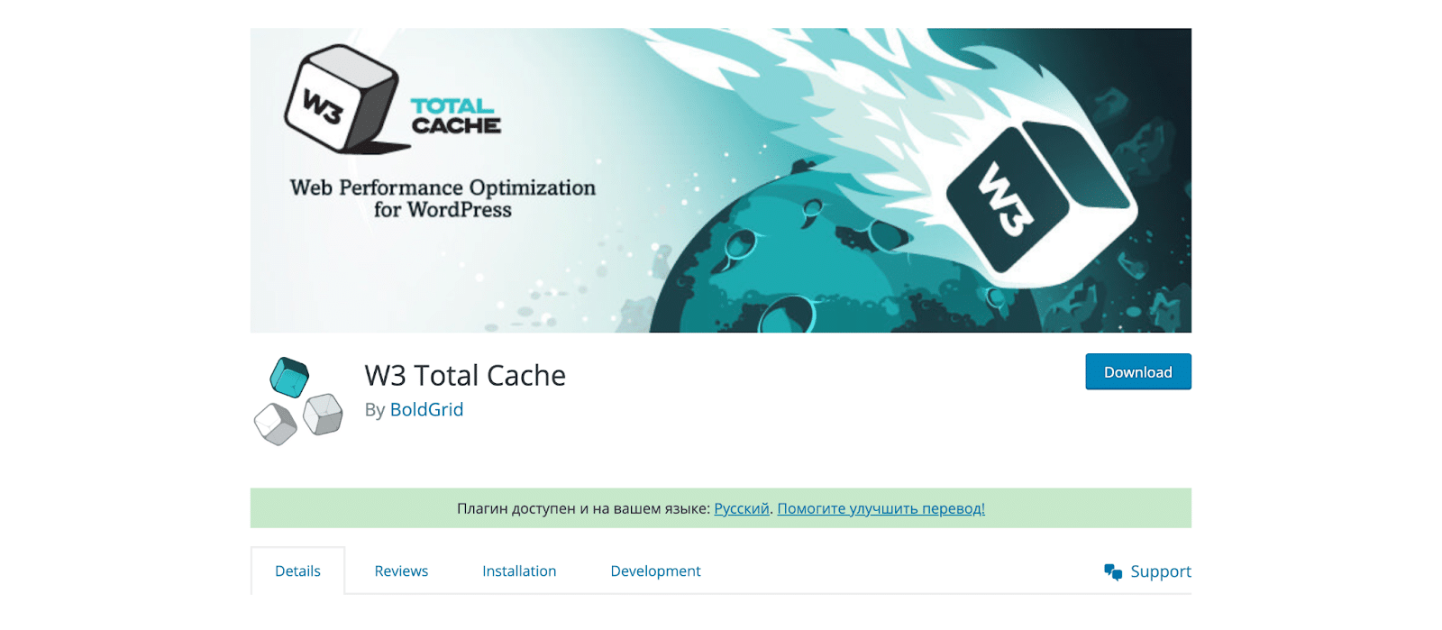This screenshot has width=1442, height=630.
Task: Click the TOTAL CACHE logo text
Action: point(455,116)
